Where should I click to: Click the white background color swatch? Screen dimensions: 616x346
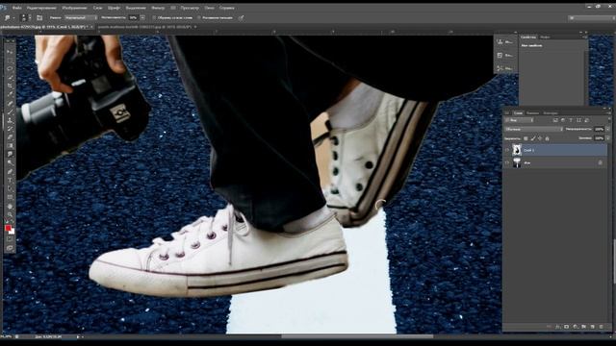13,232
